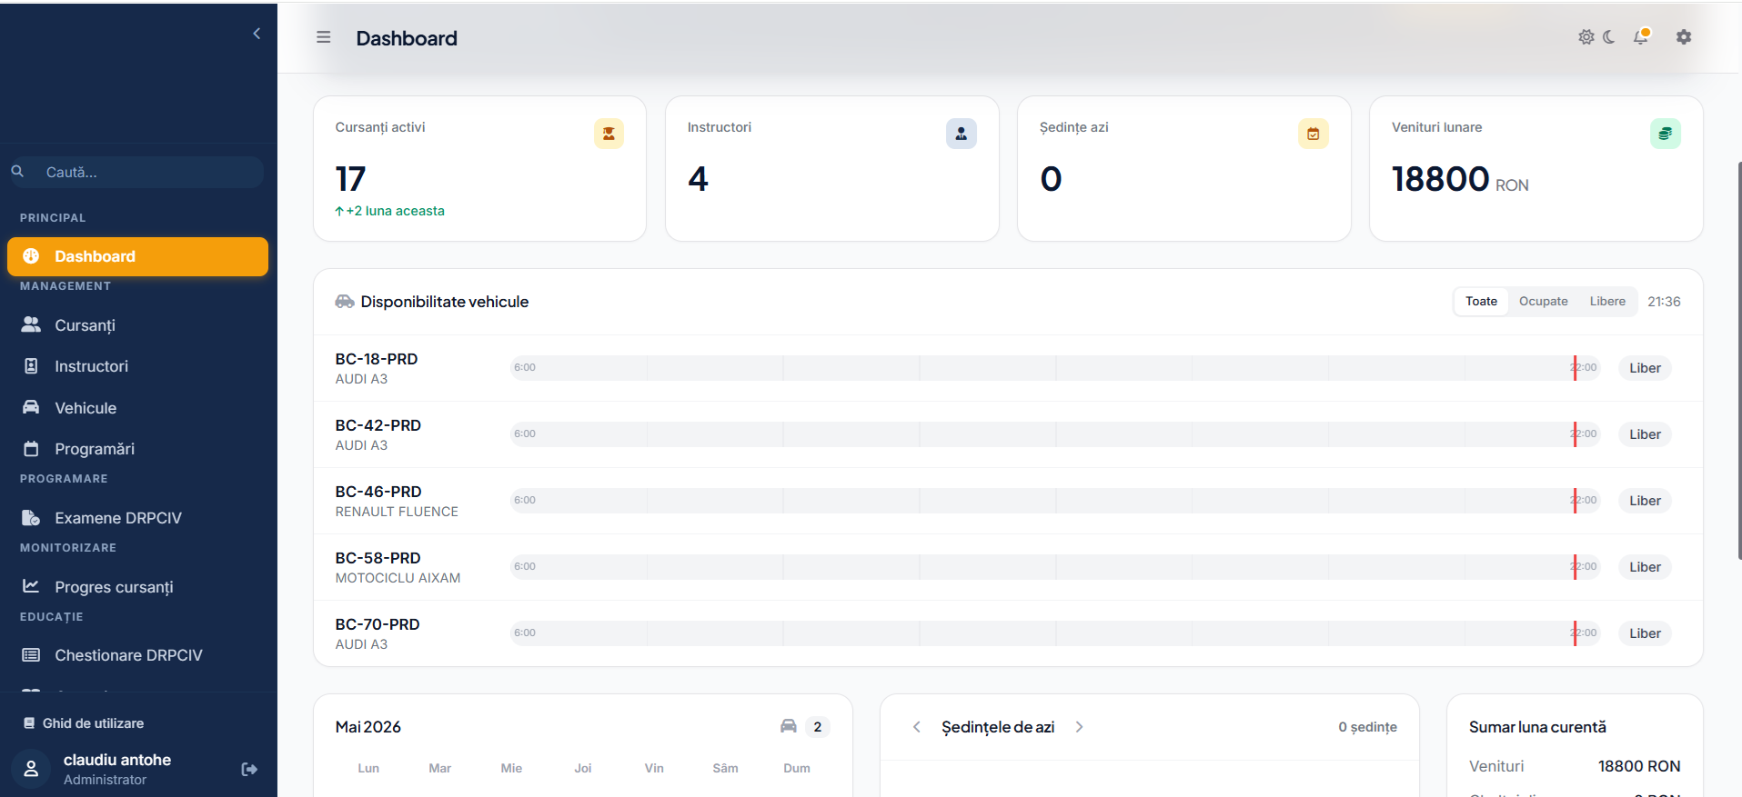Click the Mai 2026 calendar title
Image resolution: width=1742 pixels, height=797 pixels.
pyautogui.click(x=368, y=727)
